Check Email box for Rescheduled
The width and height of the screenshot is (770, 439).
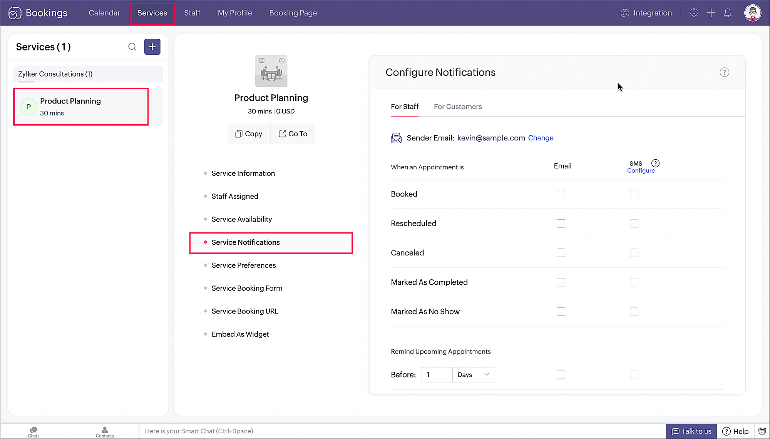561,224
